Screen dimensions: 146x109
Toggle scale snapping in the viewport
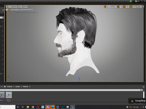coord(131,7)
